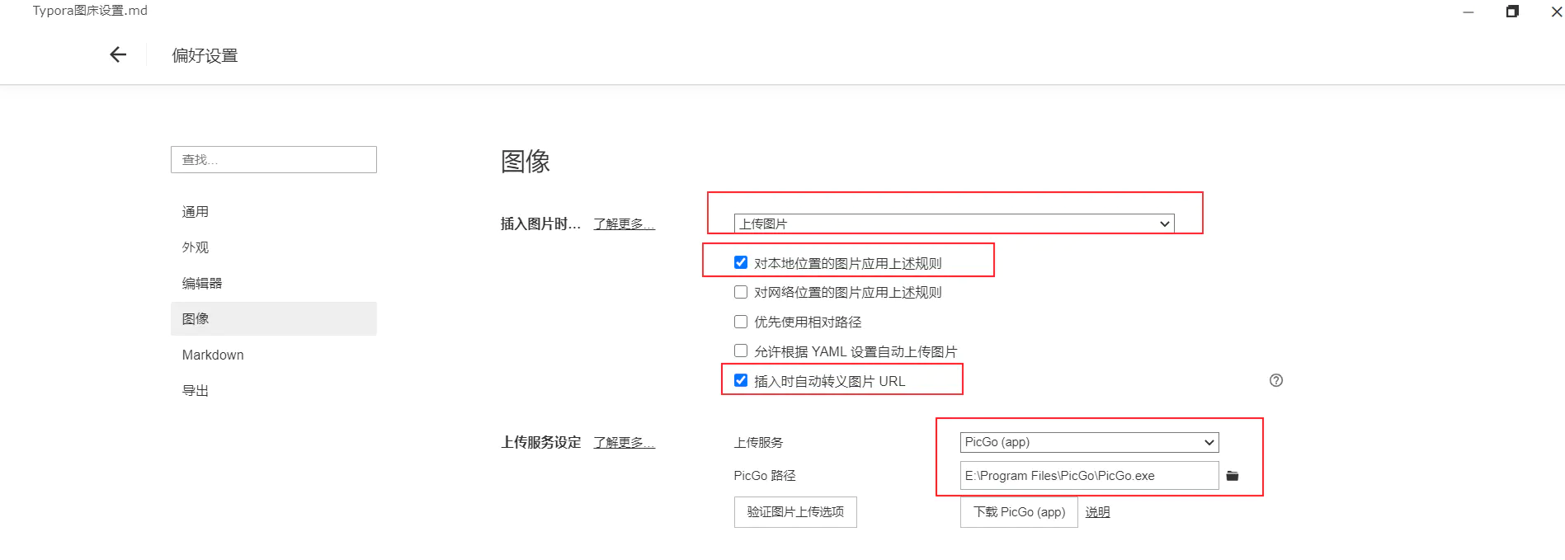Click the 偏好设置 page title
This screenshot has width=1565, height=560.
pyautogui.click(x=205, y=55)
